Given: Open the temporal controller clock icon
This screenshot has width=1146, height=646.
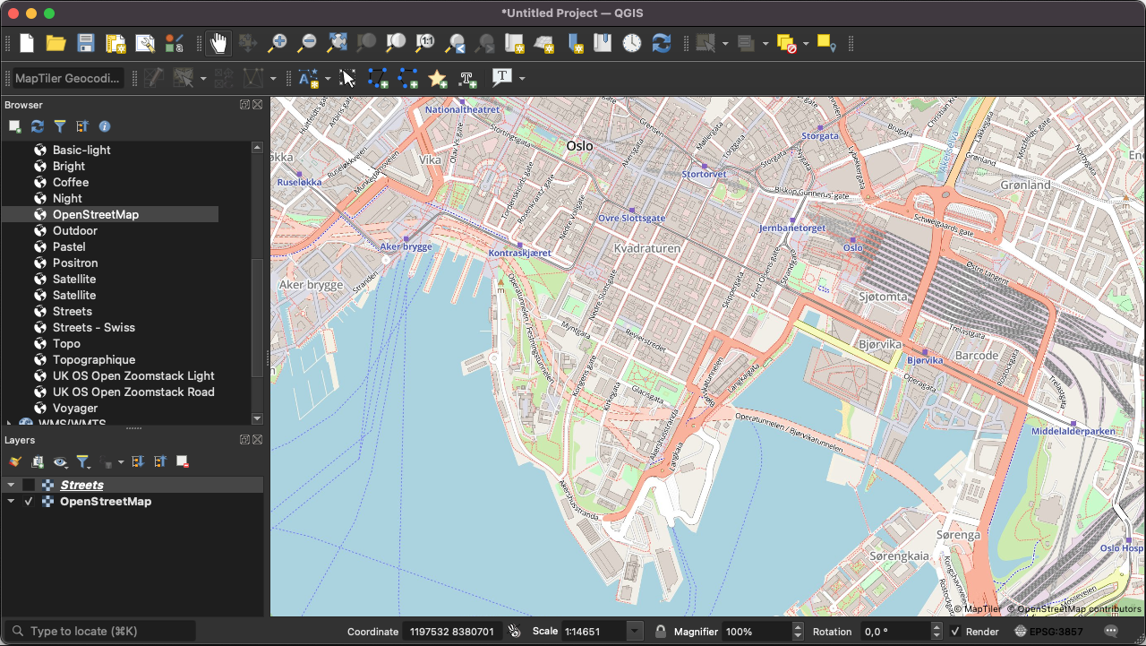Looking at the screenshot, I should tap(632, 43).
